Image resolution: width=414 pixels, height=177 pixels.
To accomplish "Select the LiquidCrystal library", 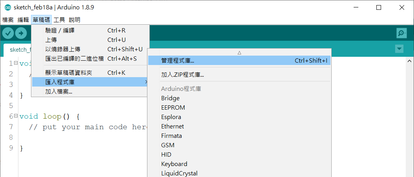I will point(239,173).
